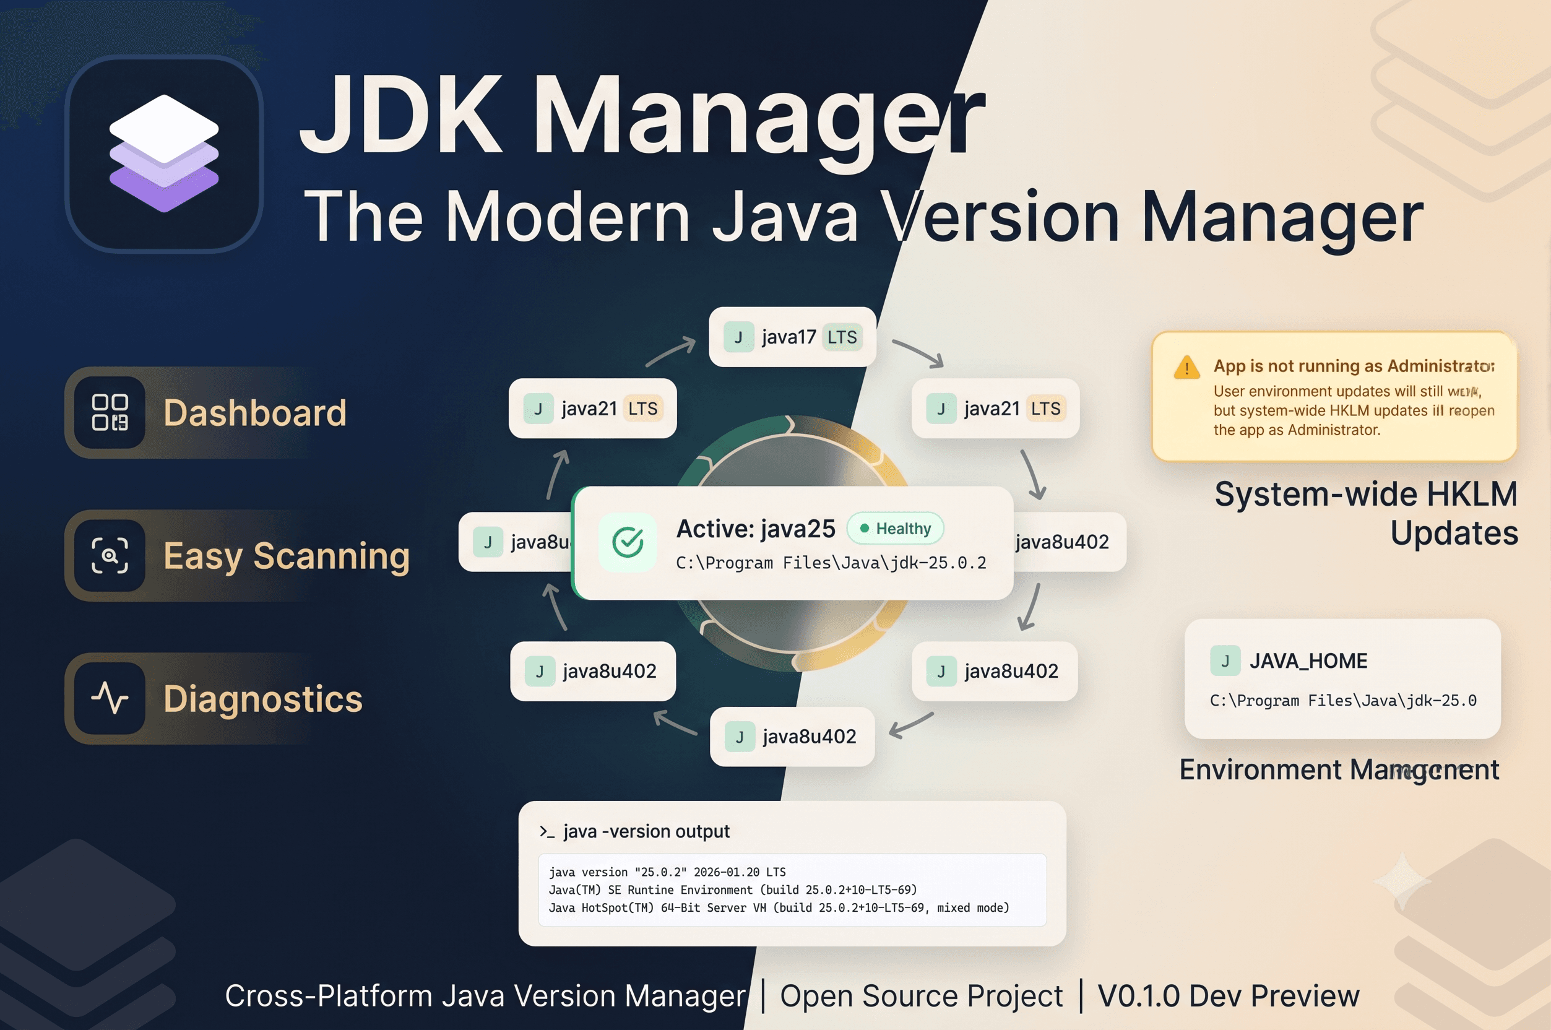Click the yellow warning triangle icon
Viewport: 1551px width, 1030px height.
pos(1186,368)
